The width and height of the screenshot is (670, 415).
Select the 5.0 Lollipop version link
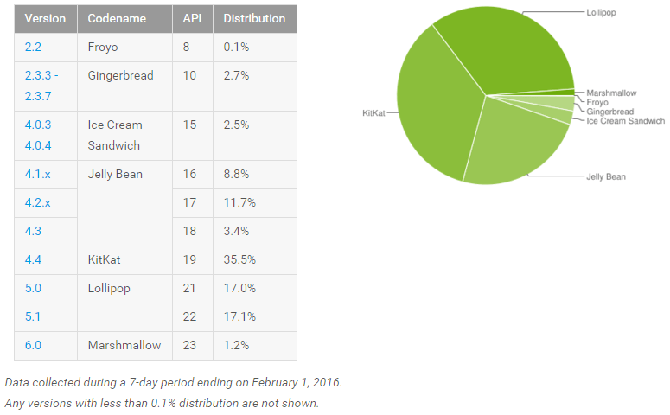tap(32, 288)
